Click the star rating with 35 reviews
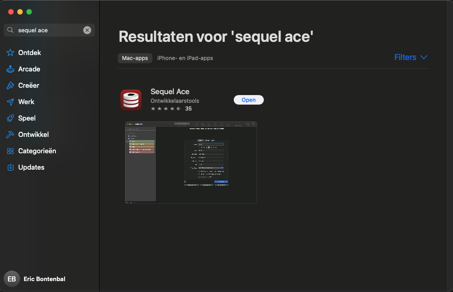The width and height of the screenshot is (453, 292). (171, 109)
